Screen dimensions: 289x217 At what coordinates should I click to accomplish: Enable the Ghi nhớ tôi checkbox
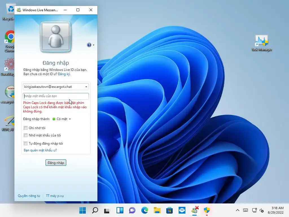[26, 128]
